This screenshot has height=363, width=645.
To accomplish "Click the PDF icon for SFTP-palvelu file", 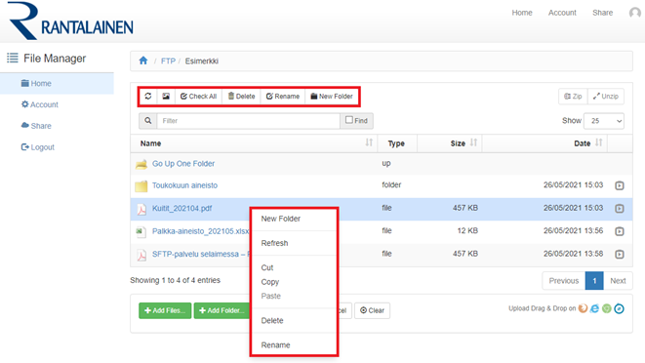I will pos(141,256).
